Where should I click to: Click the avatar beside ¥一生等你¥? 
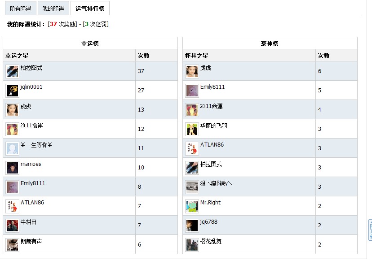12,148
